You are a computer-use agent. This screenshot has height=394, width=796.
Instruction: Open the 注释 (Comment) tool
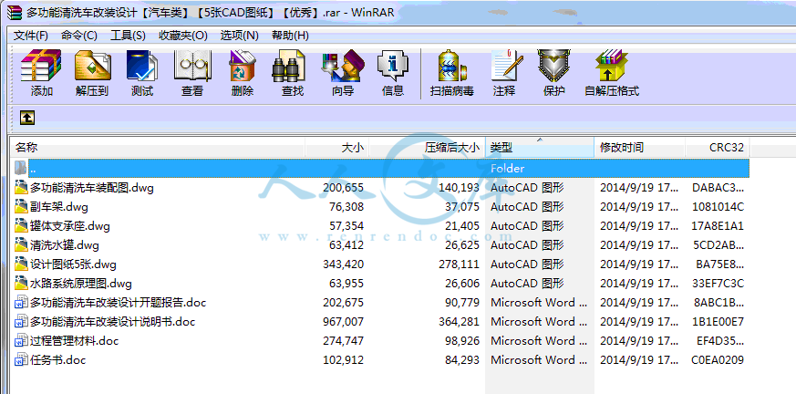click(x=505, y=66)
